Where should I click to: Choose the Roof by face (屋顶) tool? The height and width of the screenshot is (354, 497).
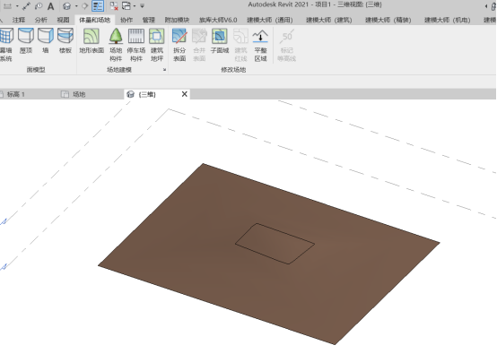26,41
